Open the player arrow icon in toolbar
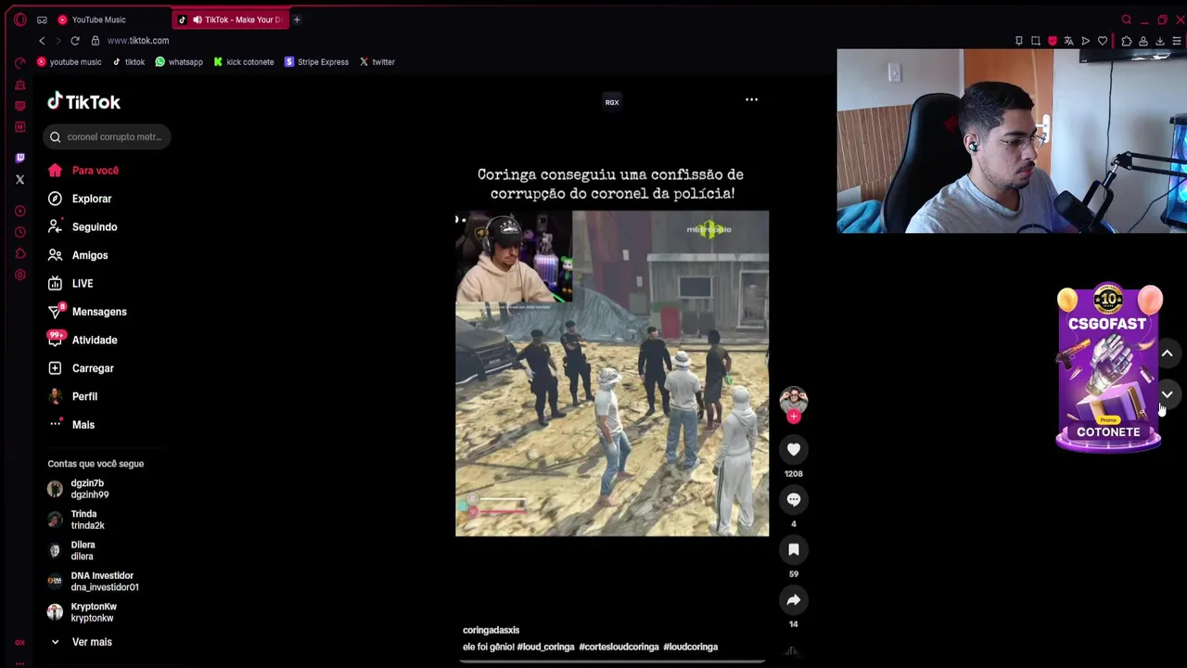 click(x=1086, y=41)
